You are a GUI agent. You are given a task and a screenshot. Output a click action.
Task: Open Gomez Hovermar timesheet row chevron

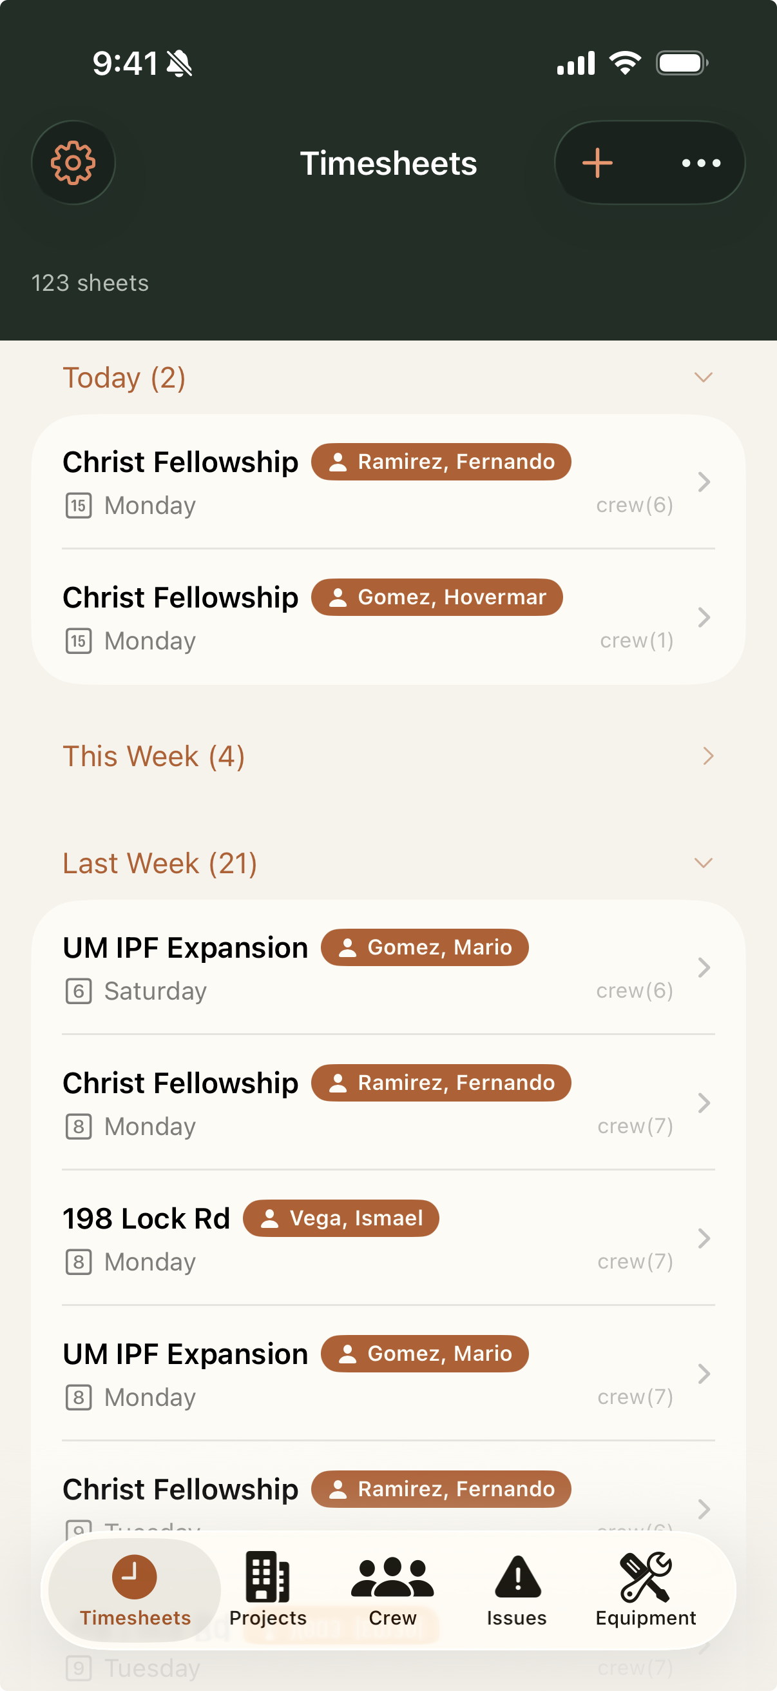pos(704,617)
